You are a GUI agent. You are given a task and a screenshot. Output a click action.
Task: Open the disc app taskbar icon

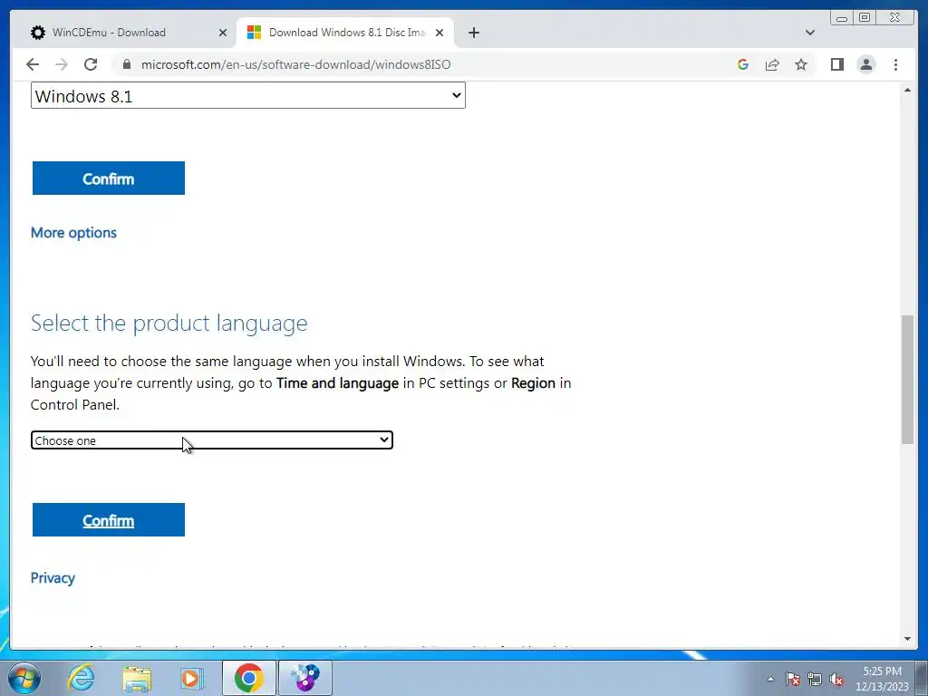point(304,678)
